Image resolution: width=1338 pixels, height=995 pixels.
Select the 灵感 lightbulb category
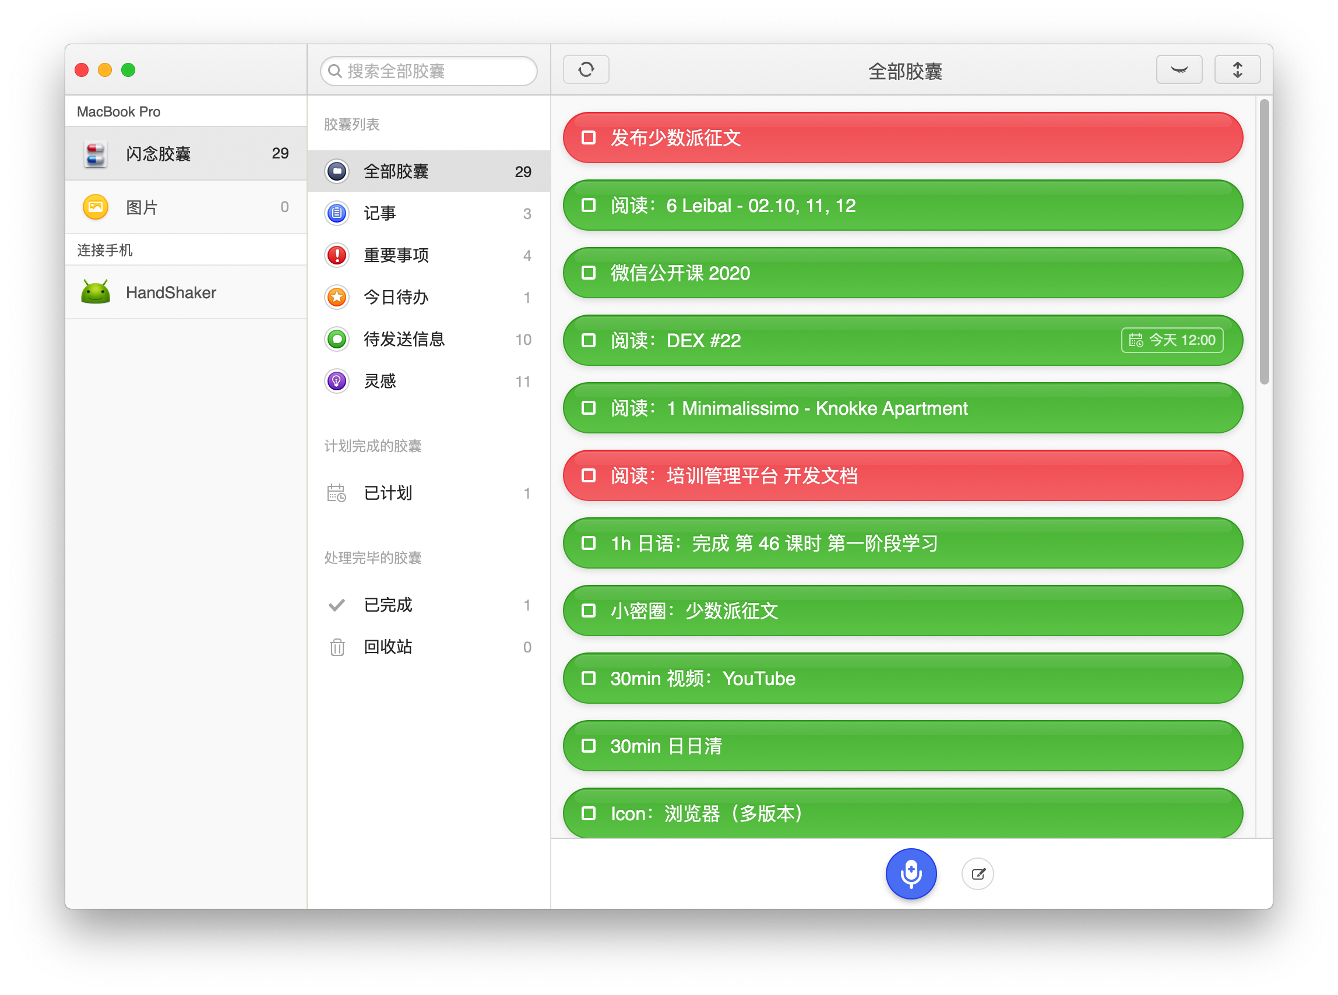337,380
